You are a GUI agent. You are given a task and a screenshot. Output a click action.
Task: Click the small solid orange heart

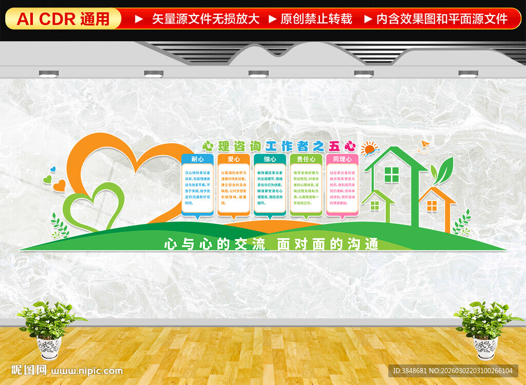tap(60, 186)
